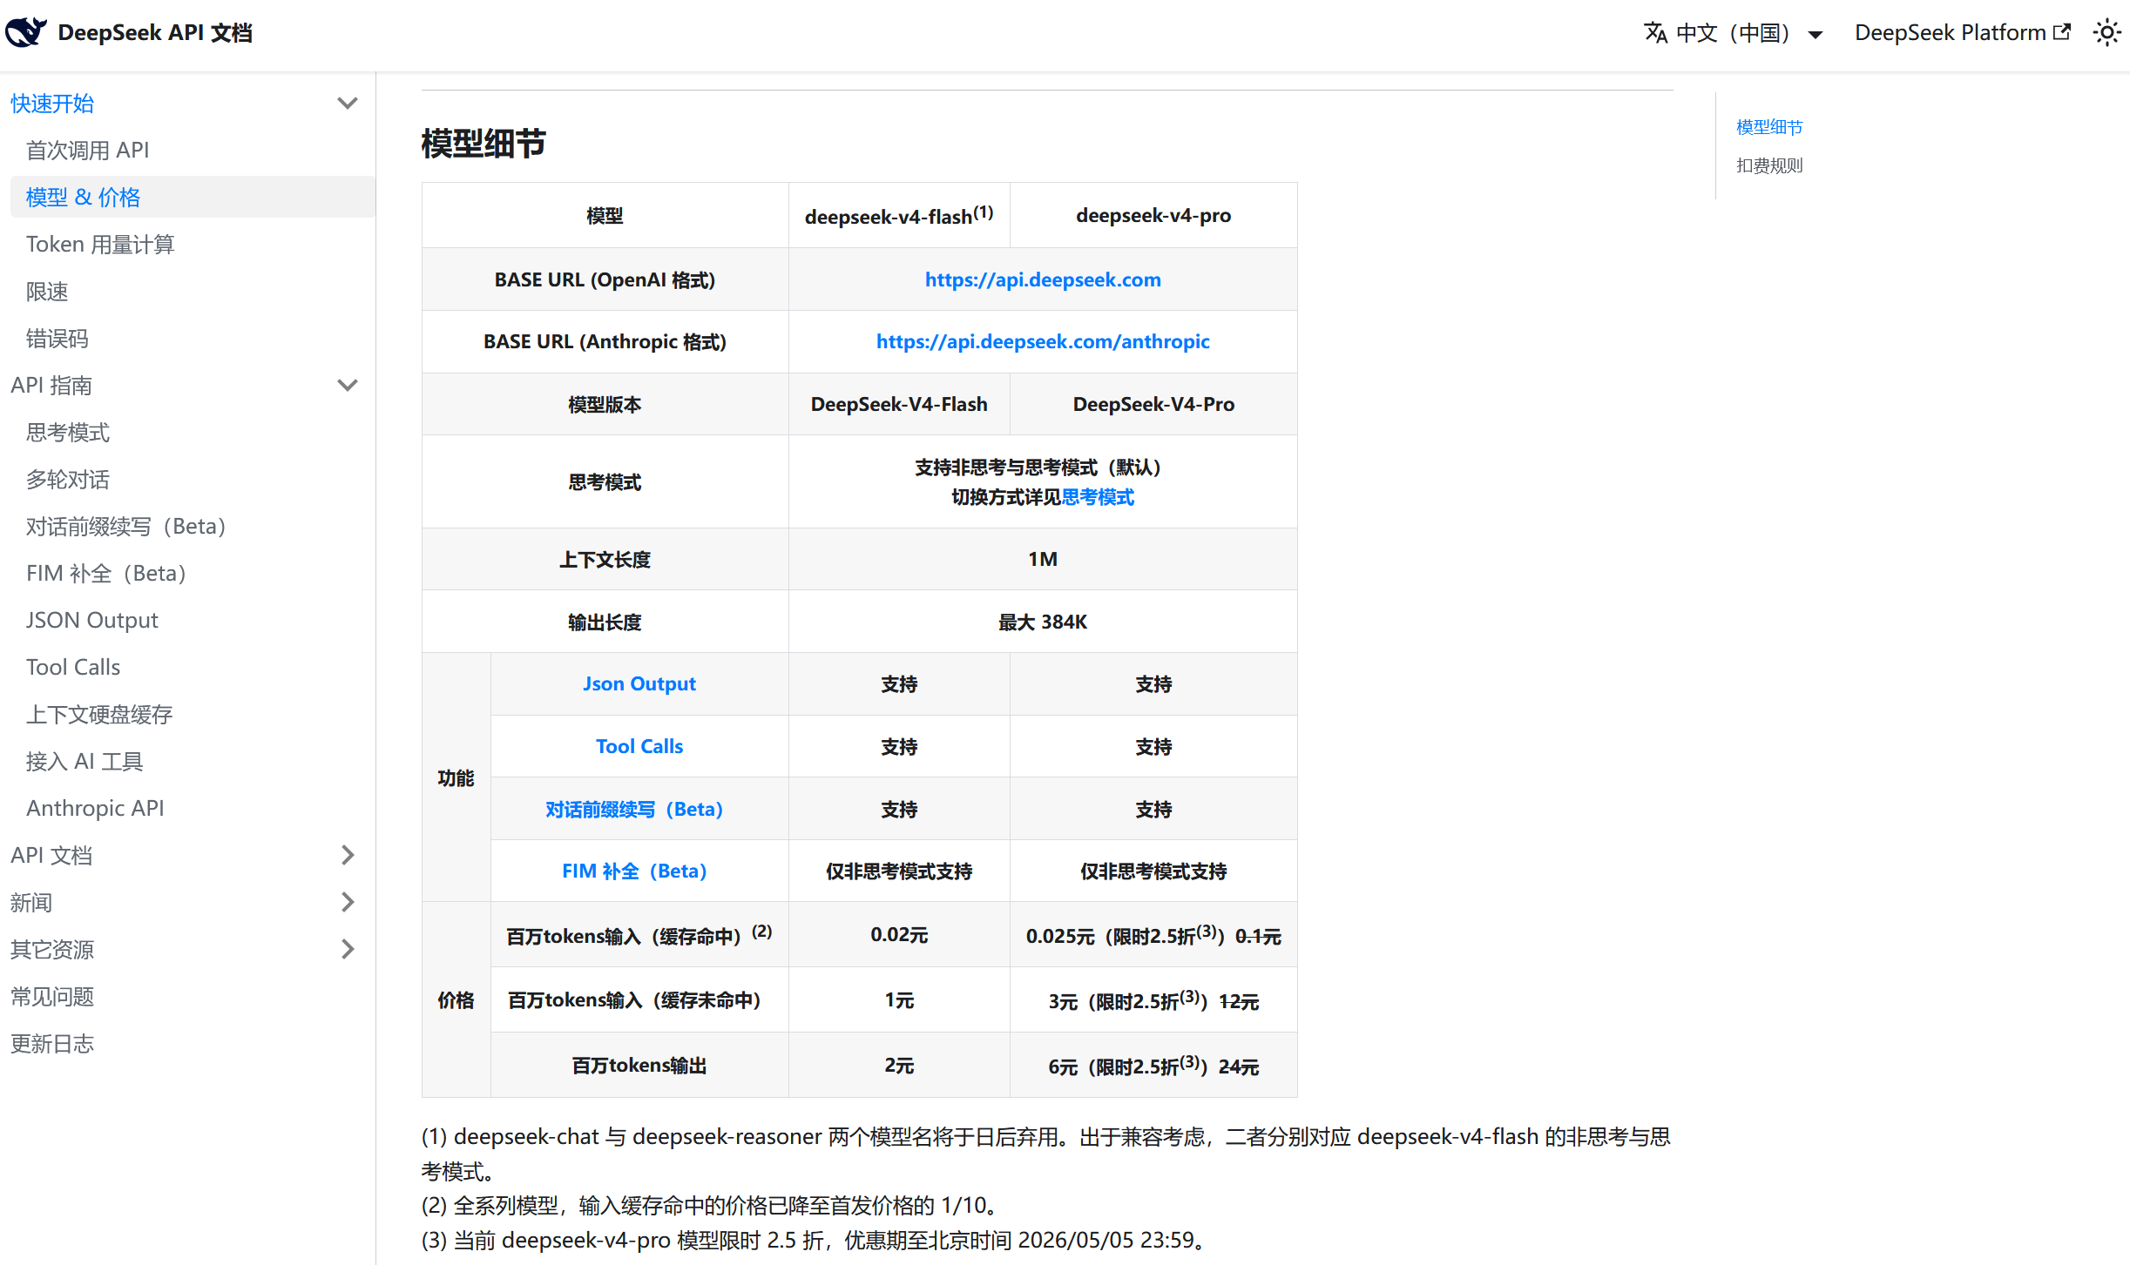This screenshot has width=2130, height=1265.
Task: Open the DeepSeek Platform external link
Action: pos(1962,33)
